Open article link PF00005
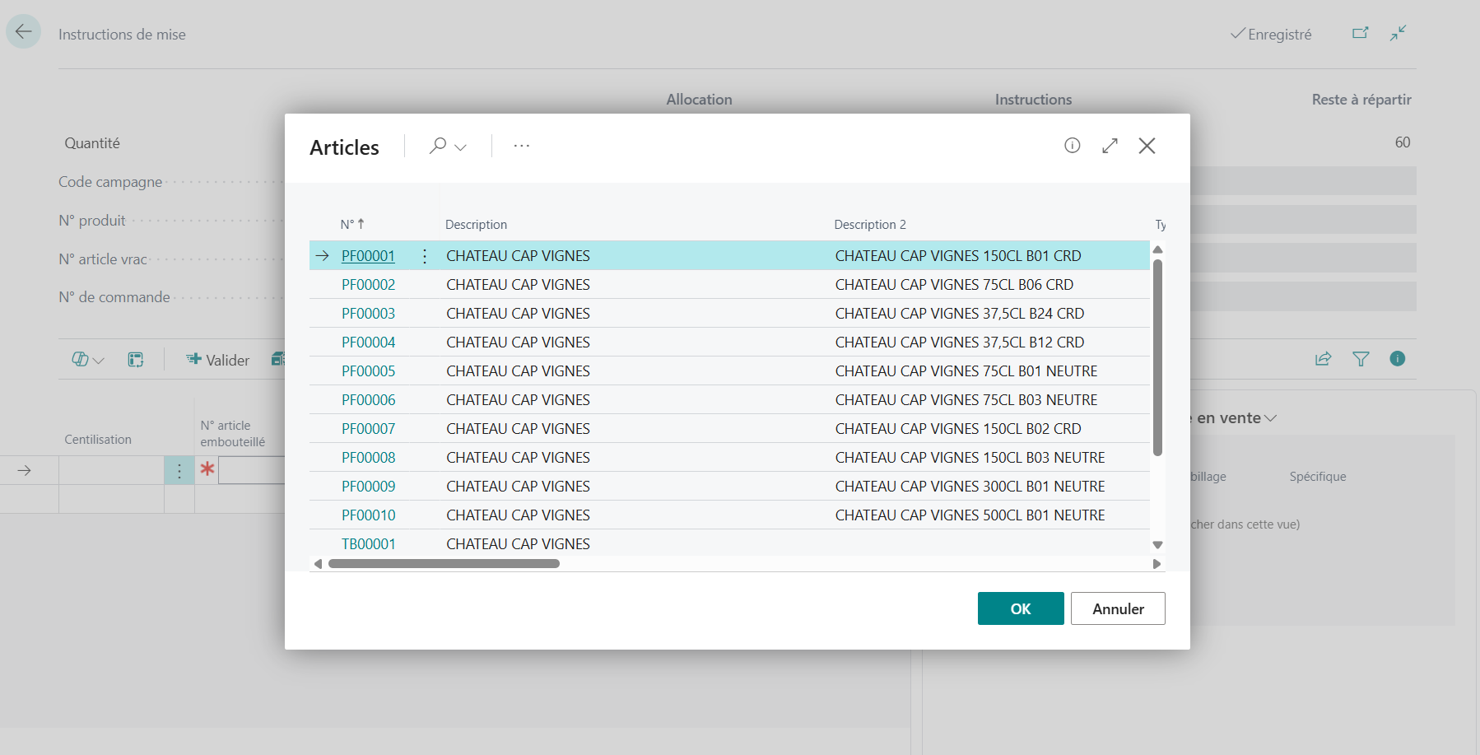This screenshot has height=755, width=1480. click(369, 371)
